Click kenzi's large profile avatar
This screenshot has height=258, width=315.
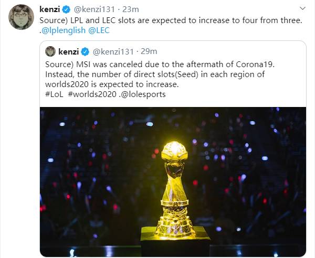(x=22, y=17)
